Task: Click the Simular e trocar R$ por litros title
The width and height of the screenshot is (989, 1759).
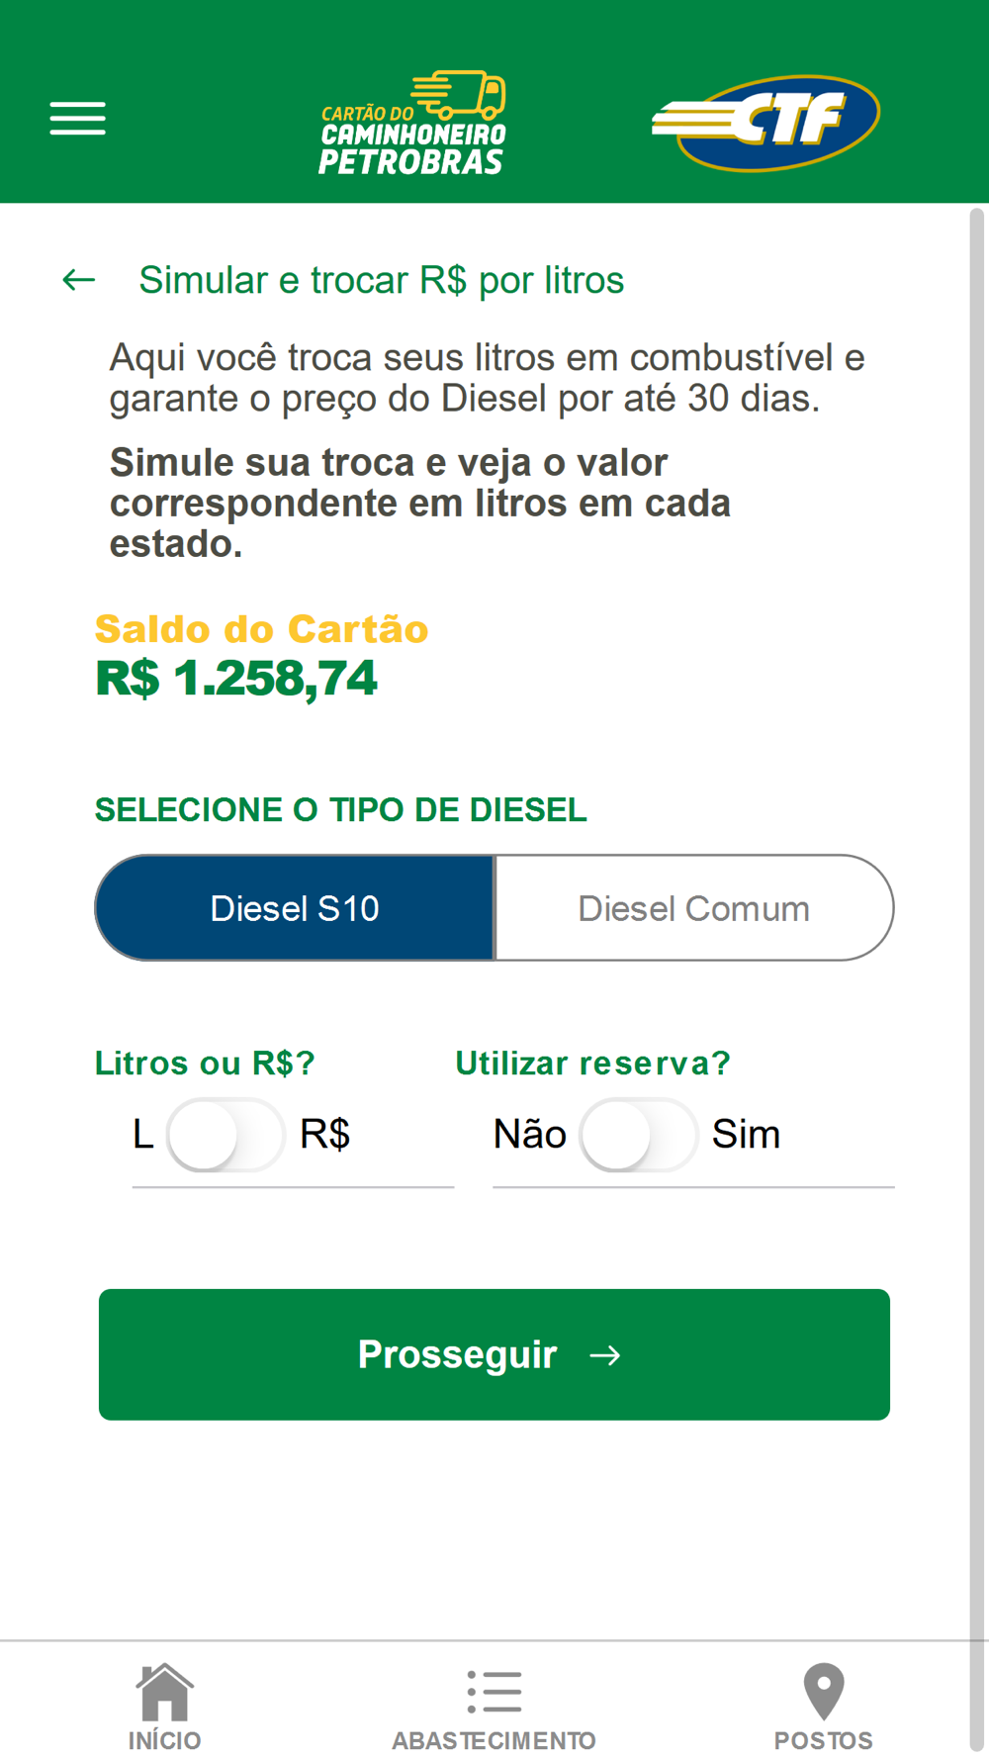Action: (x=381, y=280)
